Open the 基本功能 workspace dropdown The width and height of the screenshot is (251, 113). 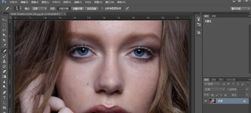(x=240, y=9)
